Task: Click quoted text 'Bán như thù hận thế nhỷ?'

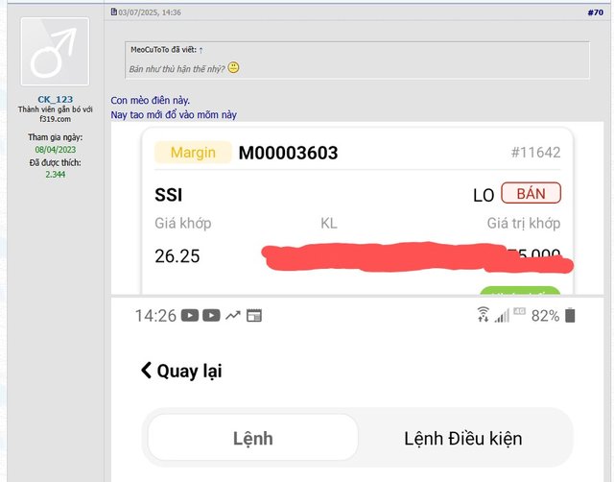Action: pos(177,69)
